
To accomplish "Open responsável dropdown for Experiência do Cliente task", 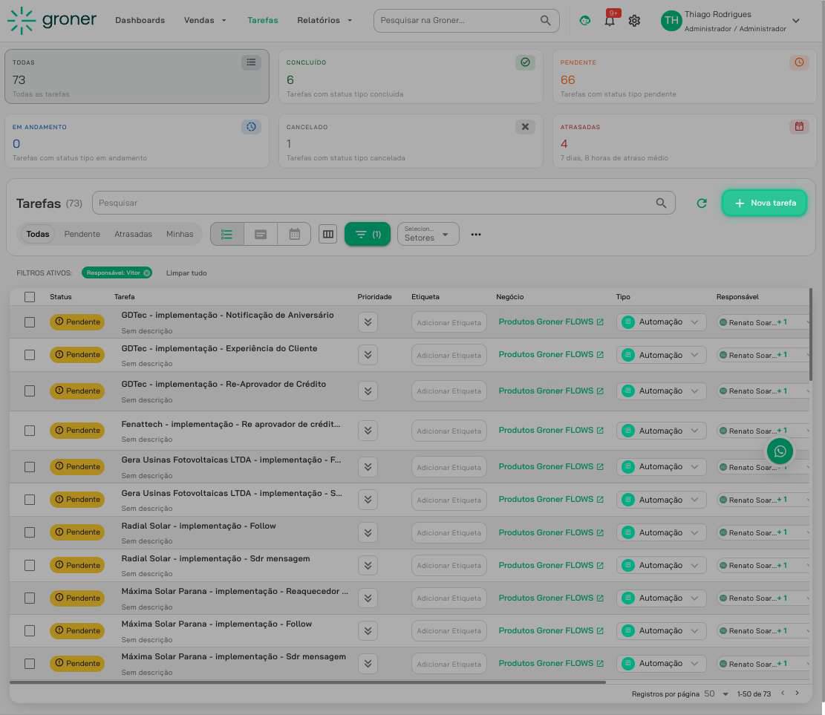I will tap(763, 355).
